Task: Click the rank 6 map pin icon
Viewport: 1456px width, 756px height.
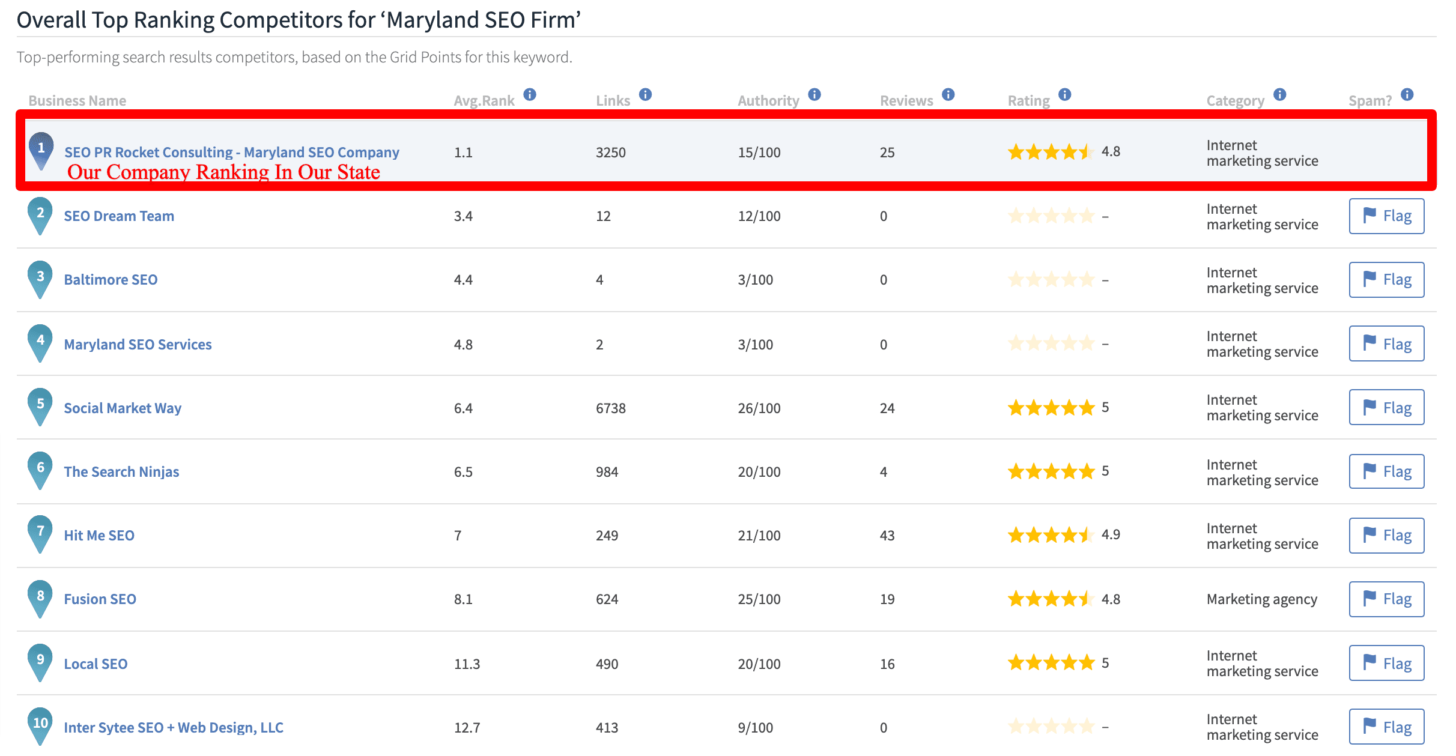Action: [x=40, y=470]
